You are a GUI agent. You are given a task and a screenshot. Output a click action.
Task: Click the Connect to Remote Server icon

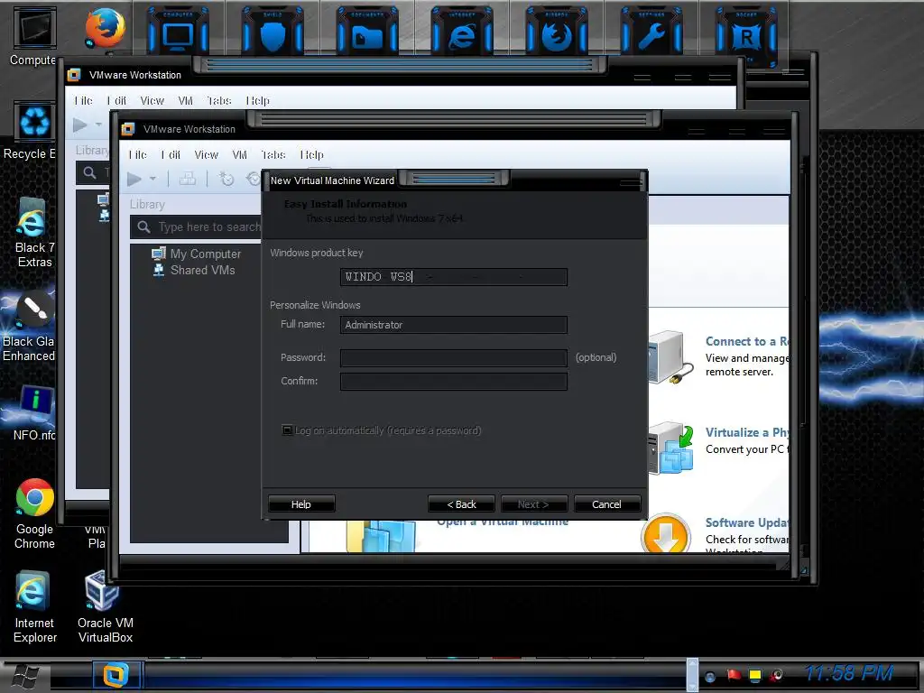tap(670, 357)
